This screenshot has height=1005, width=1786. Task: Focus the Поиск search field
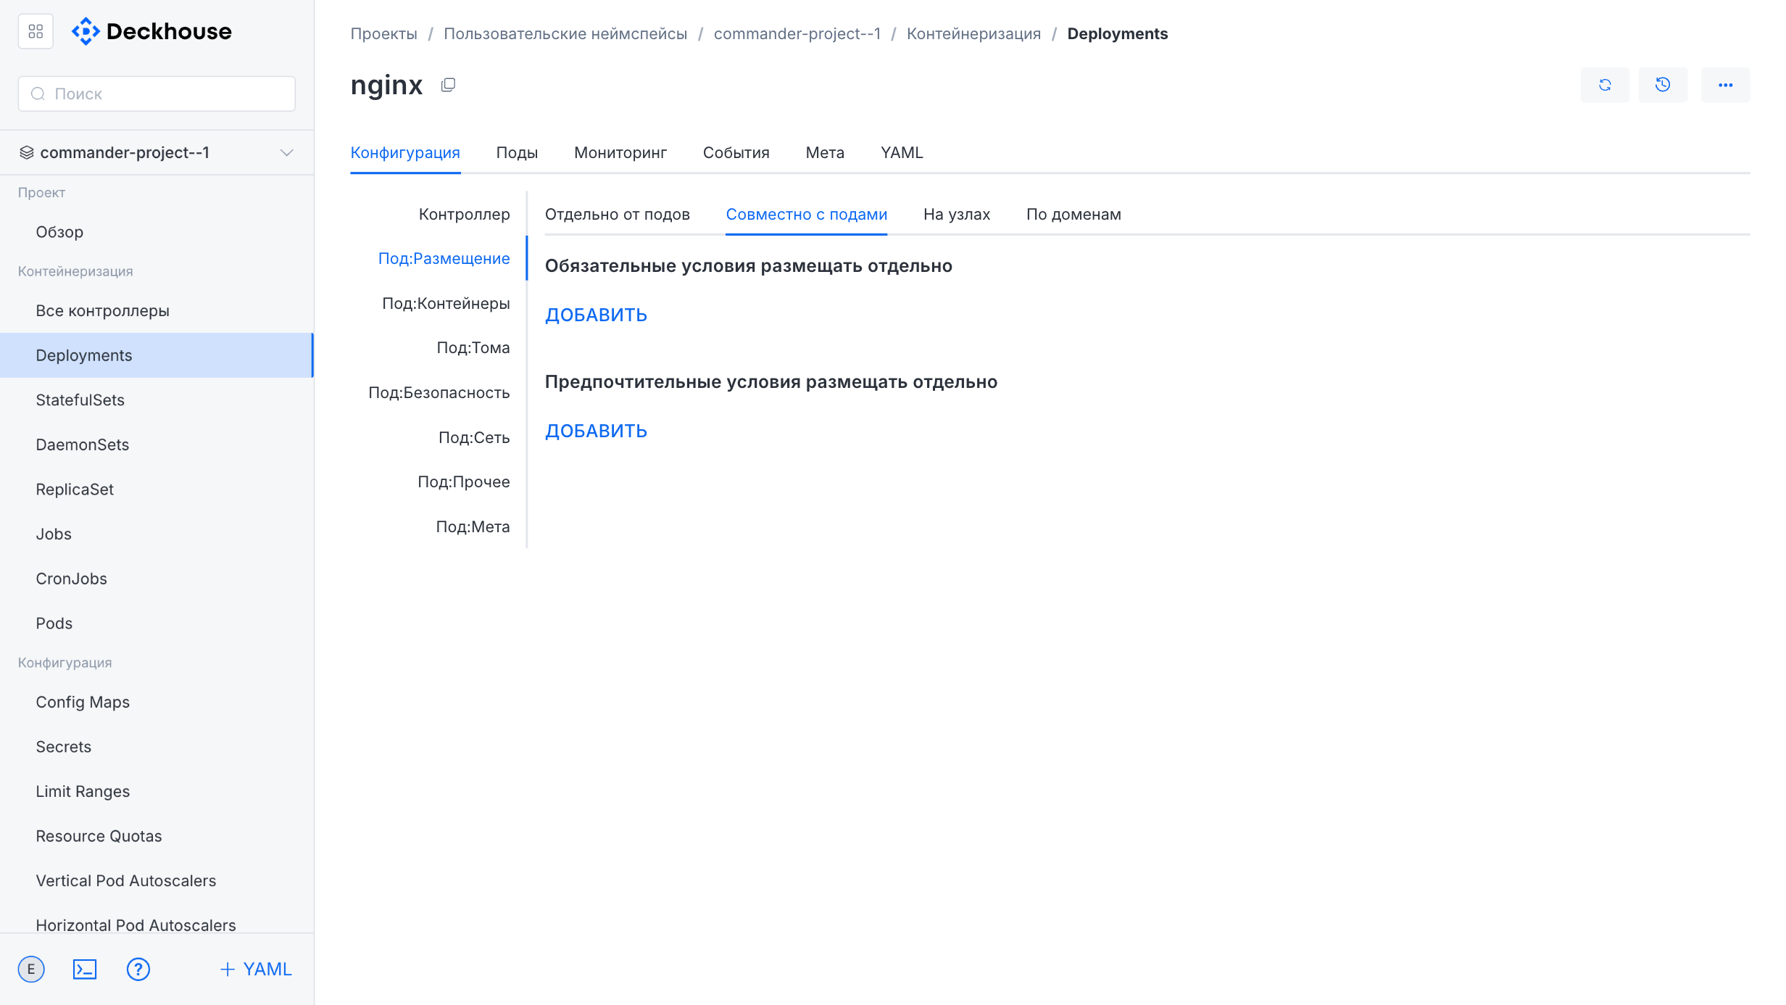tap(157, 94)
